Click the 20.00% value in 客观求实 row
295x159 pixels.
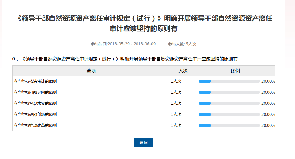click(x=268, y=103)
